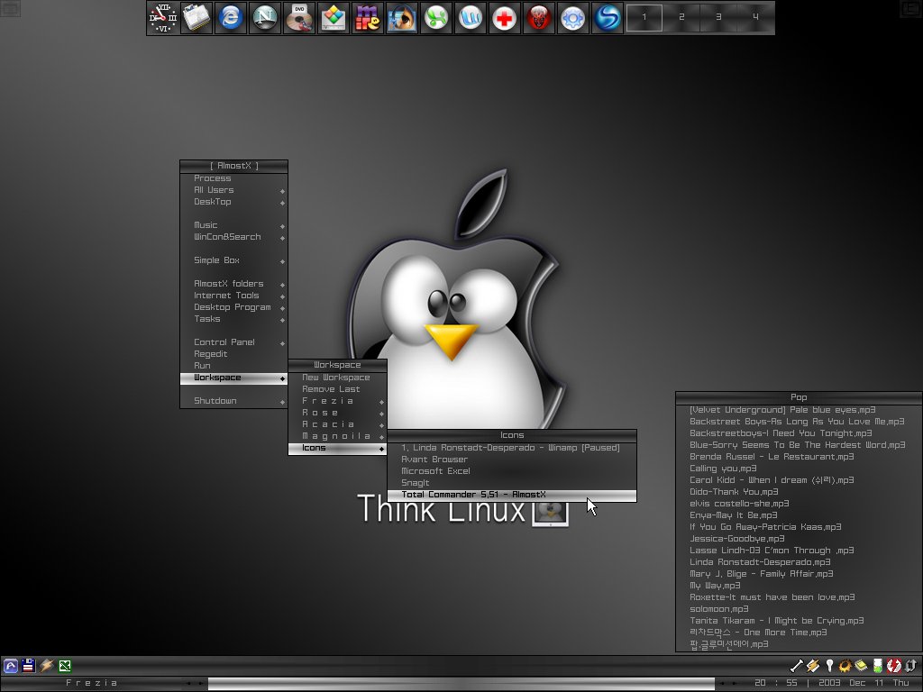
Task: Click the green Excel taskbar icon
Action: coord(65,666)
